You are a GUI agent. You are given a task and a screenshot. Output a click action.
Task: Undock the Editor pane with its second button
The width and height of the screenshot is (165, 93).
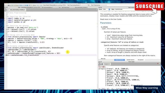coord(7,7)
